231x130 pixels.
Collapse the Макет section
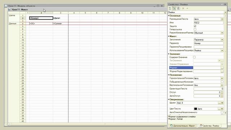(x=169, y=36)
